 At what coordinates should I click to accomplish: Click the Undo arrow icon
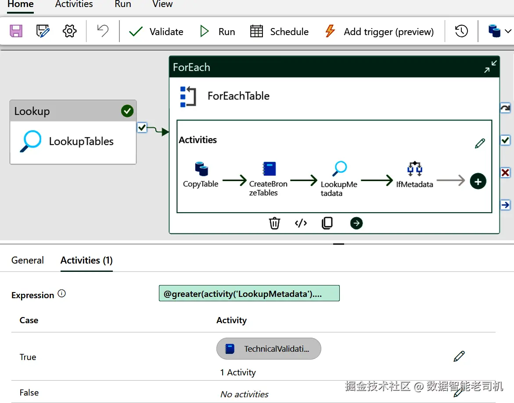(x=103, y=31)
